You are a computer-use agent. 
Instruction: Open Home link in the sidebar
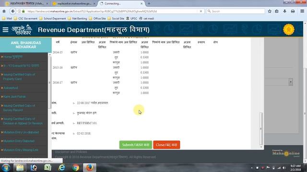[x=13, y=57]
